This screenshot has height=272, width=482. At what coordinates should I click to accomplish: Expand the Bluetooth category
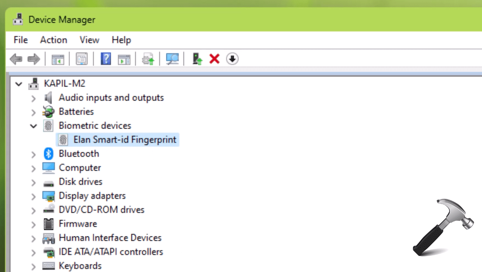[33, 153]
